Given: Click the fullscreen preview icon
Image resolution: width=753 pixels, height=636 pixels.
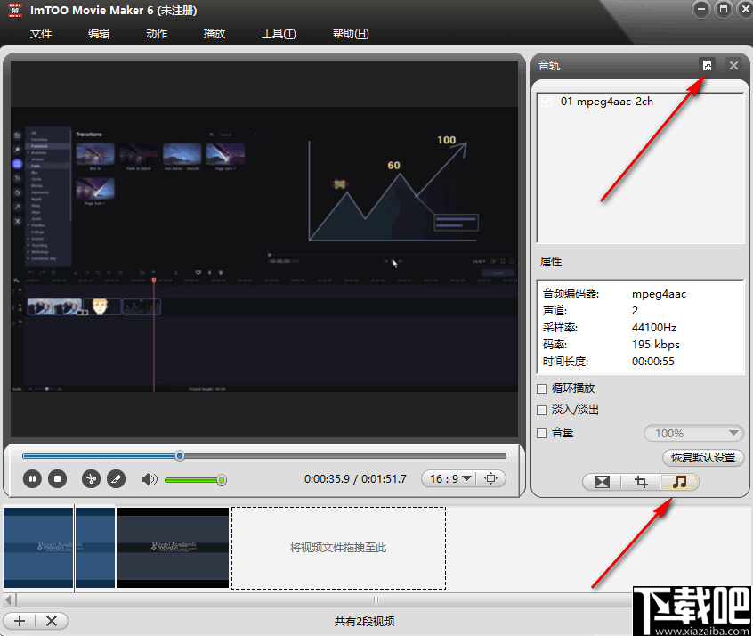Looking at the screenshot, I should pyautogui.click(x=491, y=478).
